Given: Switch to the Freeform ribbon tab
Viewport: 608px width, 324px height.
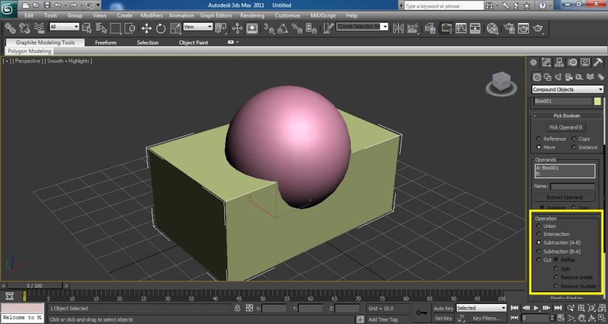Looking at the screenshot, I should (105, 43).
